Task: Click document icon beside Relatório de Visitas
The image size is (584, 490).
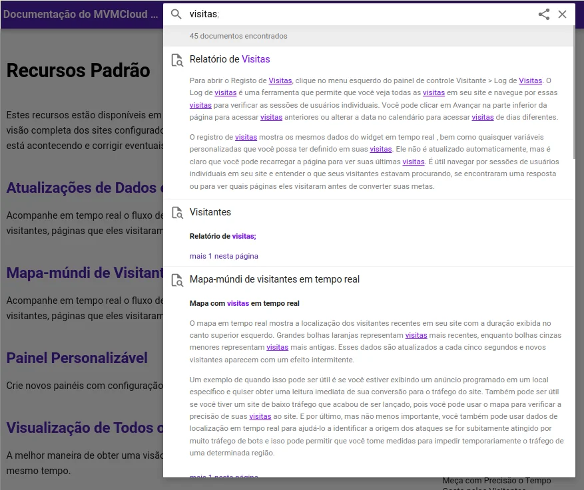Action: click(x=177, y=60)
